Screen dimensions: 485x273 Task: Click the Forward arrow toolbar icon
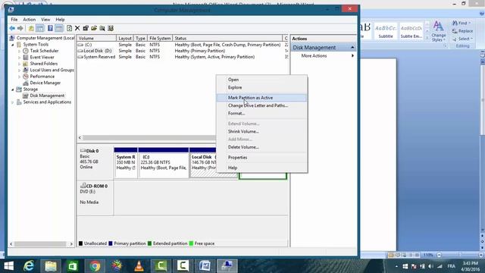pos(20,29)
